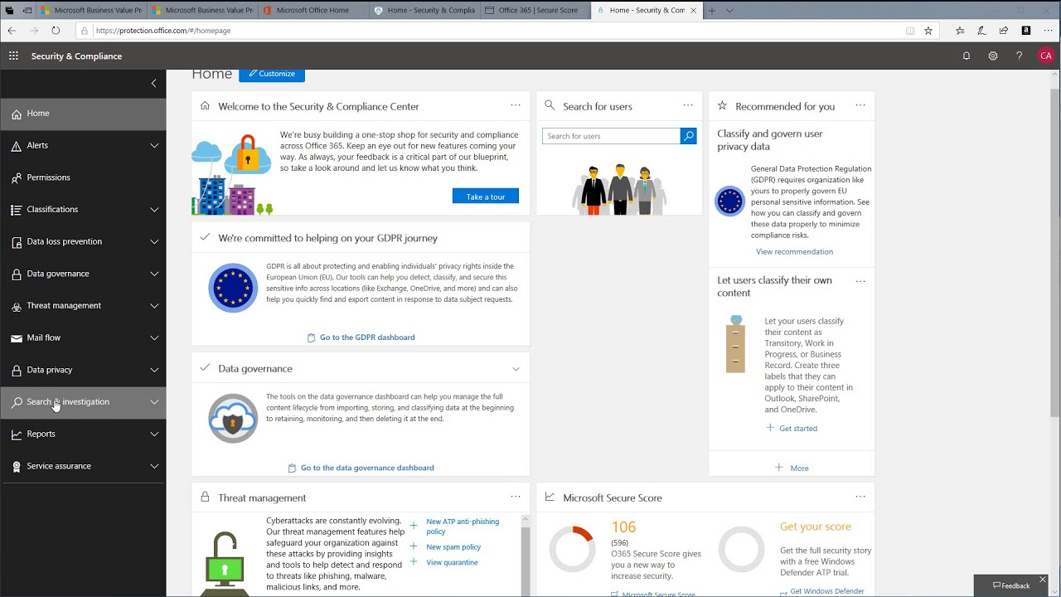
Task: Click the Search for users input field
Action: pos(611,136)
